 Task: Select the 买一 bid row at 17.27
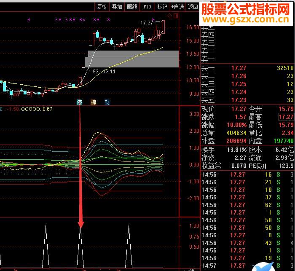[247, 68]
